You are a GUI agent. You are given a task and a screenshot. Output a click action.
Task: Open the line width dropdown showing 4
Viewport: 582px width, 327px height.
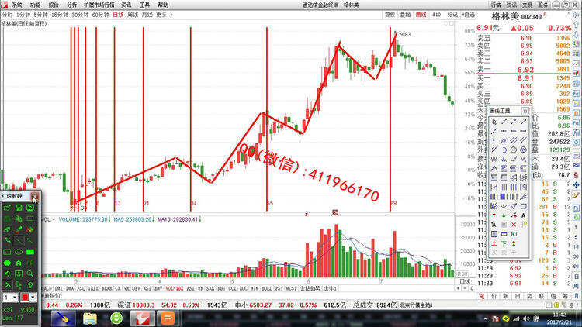coord(16,298)
